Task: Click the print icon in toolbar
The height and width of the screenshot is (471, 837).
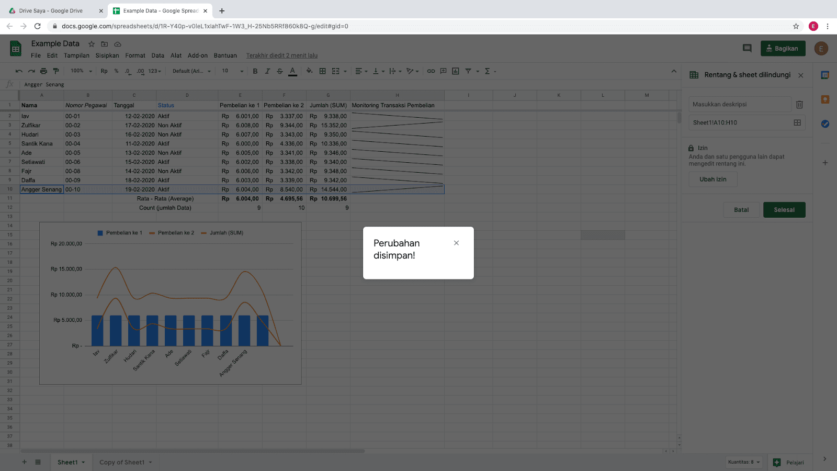Action: 43,71
